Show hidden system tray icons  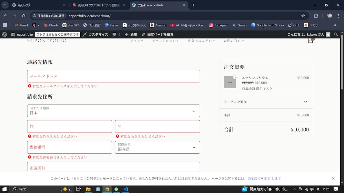(294, 189)
